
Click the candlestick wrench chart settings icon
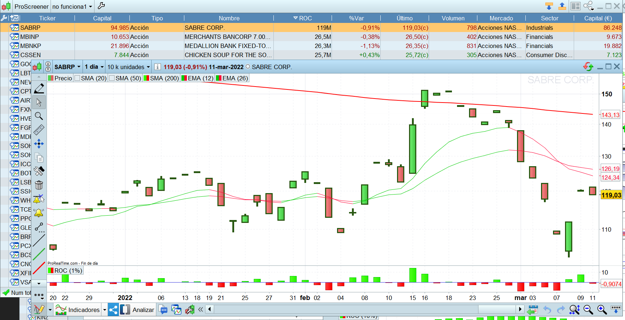pos(190,310)
